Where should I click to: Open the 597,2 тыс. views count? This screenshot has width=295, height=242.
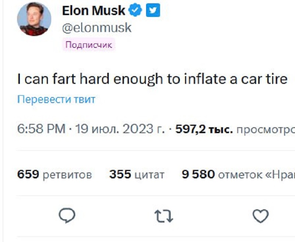tap(204, 129)
